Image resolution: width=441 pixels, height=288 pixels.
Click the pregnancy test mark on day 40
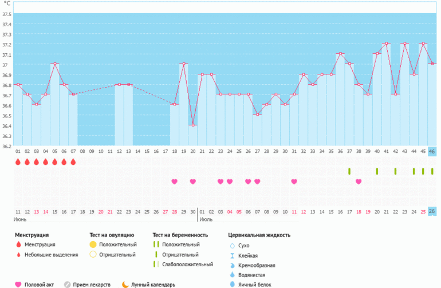(x=377, y=171)
